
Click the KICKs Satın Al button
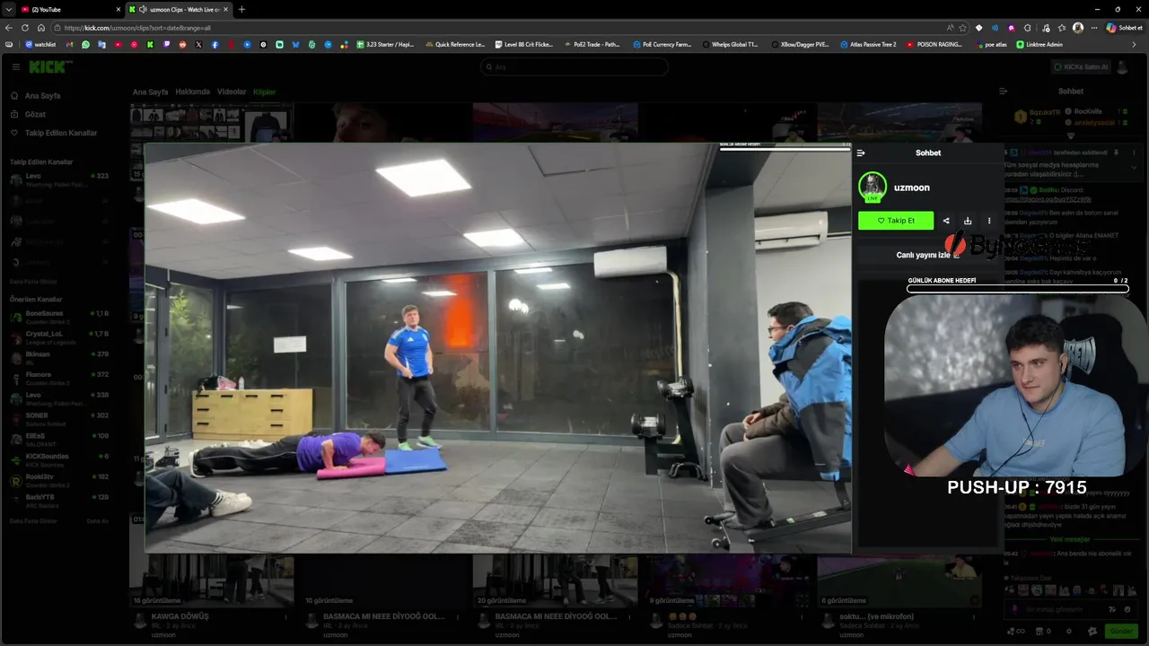(1082, 67)
